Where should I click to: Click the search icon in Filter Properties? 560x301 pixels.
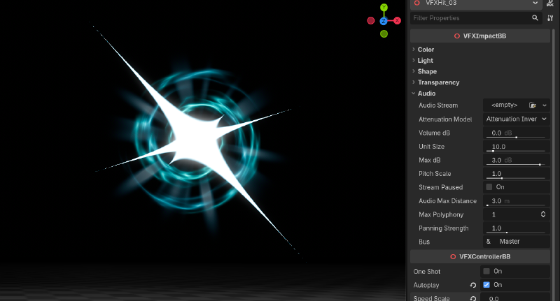pos(535,18)
